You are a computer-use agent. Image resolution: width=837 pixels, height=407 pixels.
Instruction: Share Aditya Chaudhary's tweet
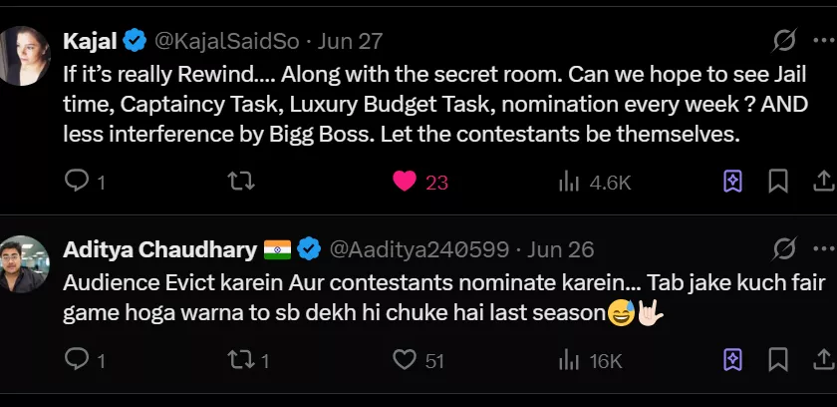[x=823, y=359]
